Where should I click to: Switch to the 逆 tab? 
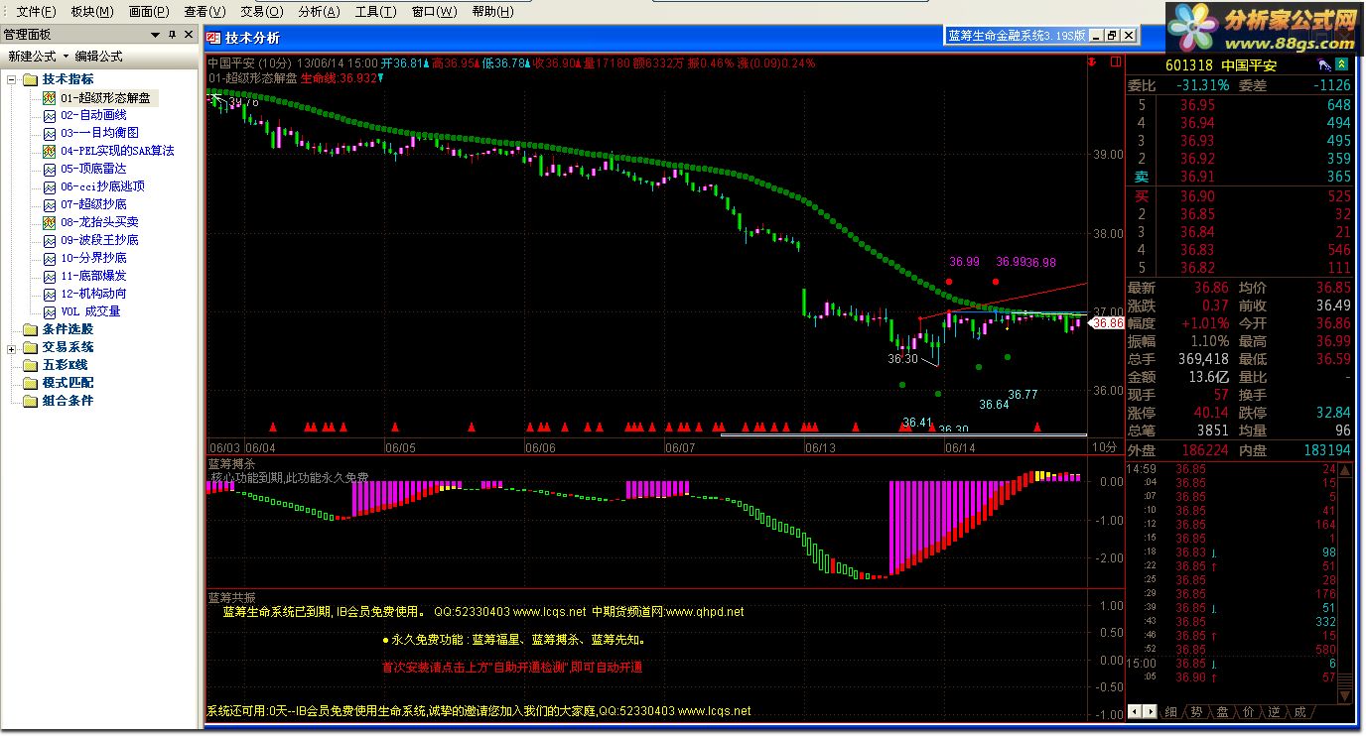click(x=1274, y=712)
